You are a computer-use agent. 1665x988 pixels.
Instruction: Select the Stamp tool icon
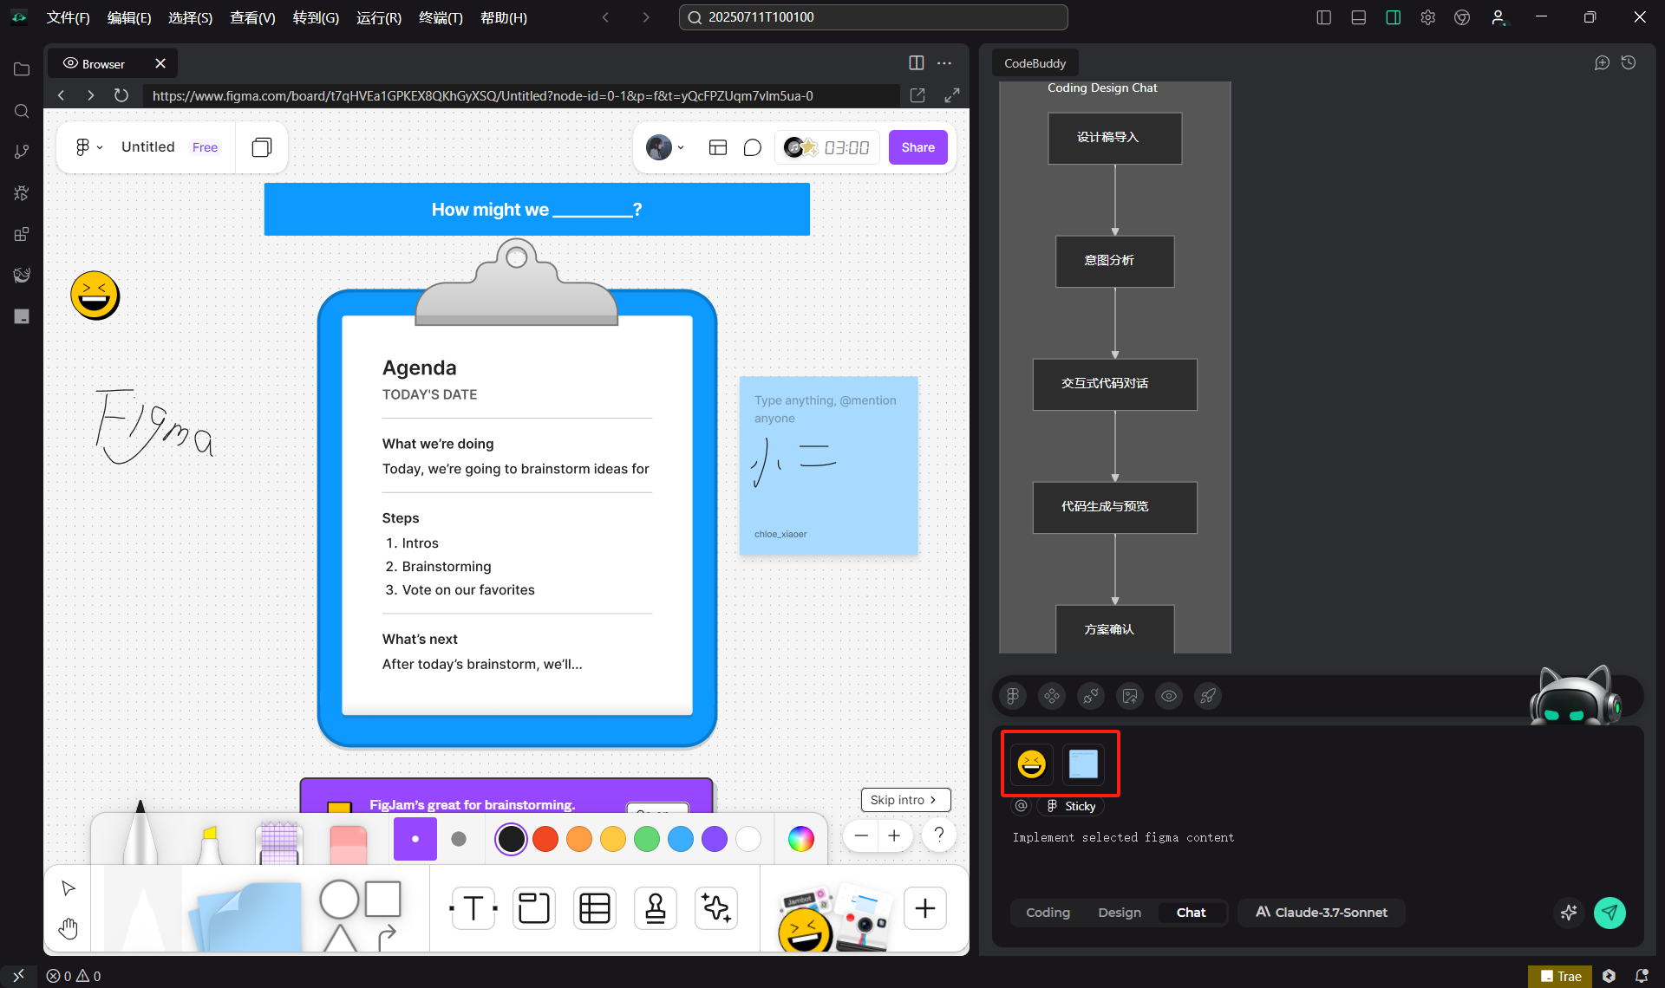[656, 908]
